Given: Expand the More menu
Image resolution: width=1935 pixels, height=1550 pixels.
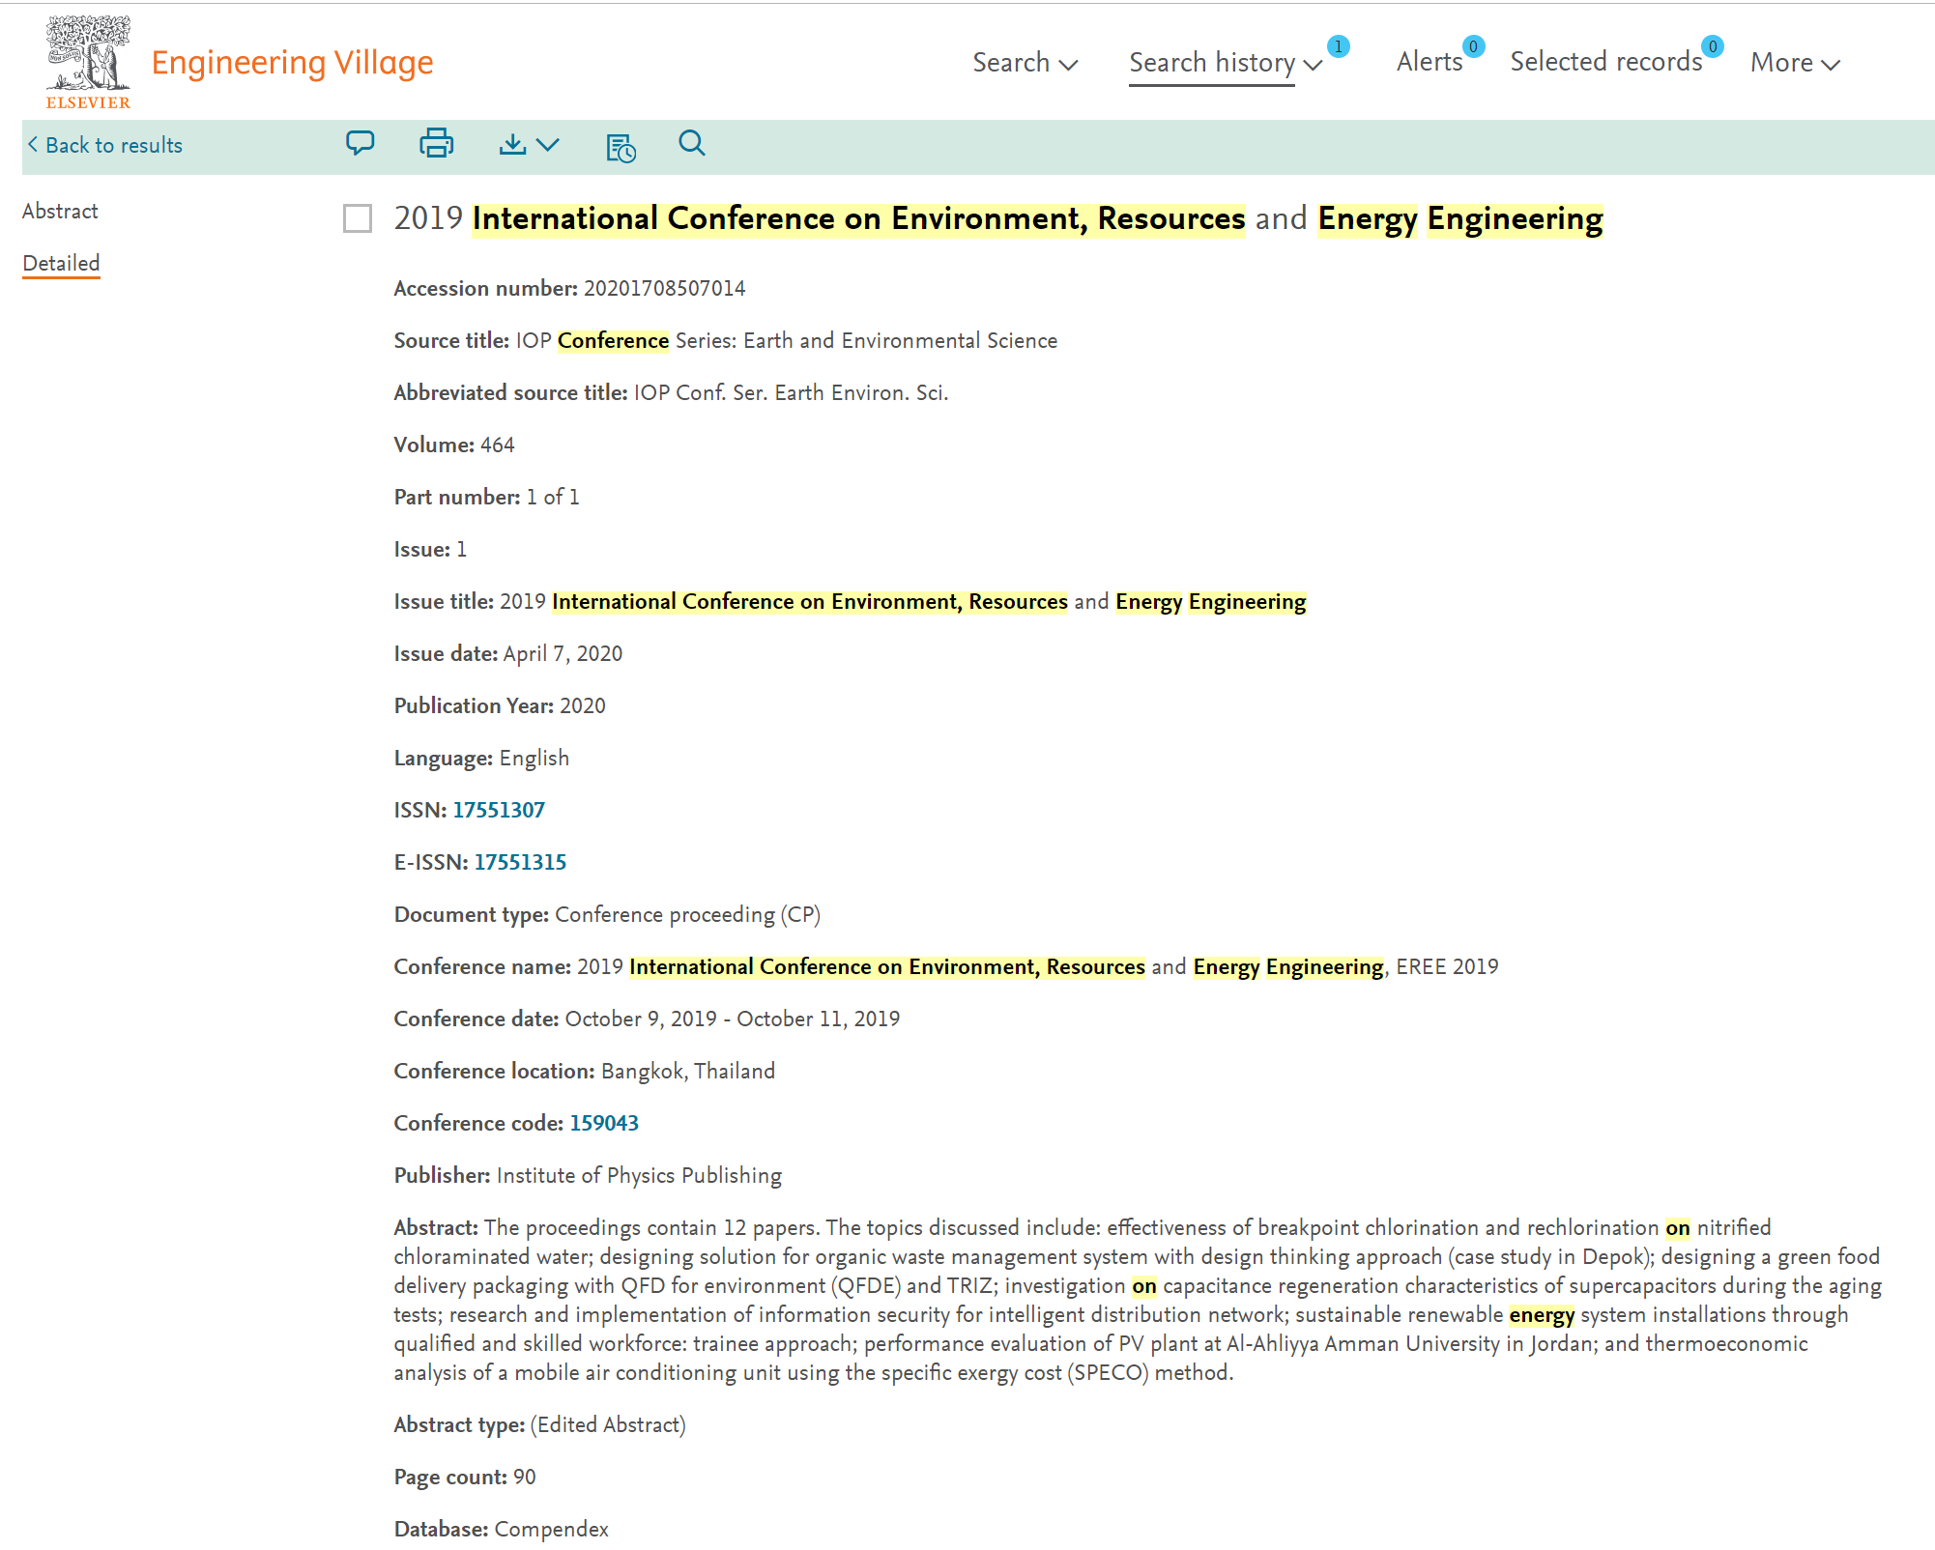Looking at the screenshot, I should coord(1795,63).
